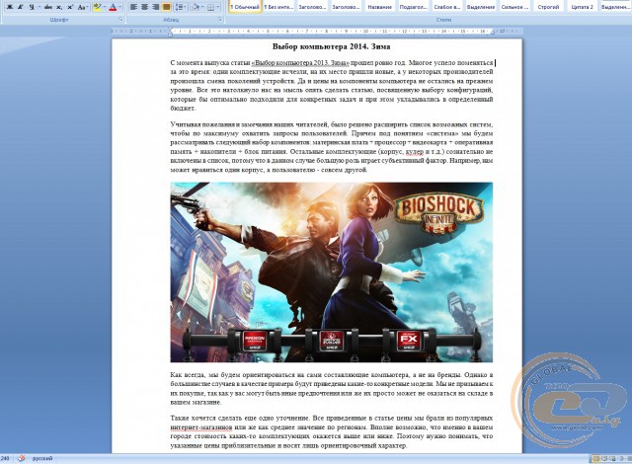Open Change Case (Aa) menu
The image size is (632, 464).
pos(82,7)
